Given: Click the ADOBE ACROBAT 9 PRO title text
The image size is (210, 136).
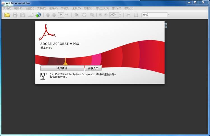Looking at the screenshot, I should (60, 44).
